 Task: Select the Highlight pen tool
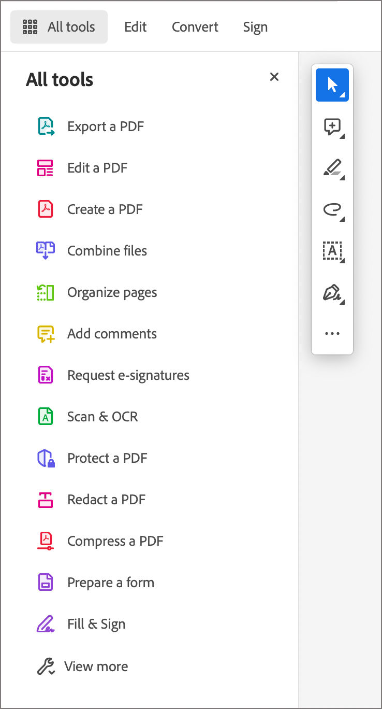point(332,168)
